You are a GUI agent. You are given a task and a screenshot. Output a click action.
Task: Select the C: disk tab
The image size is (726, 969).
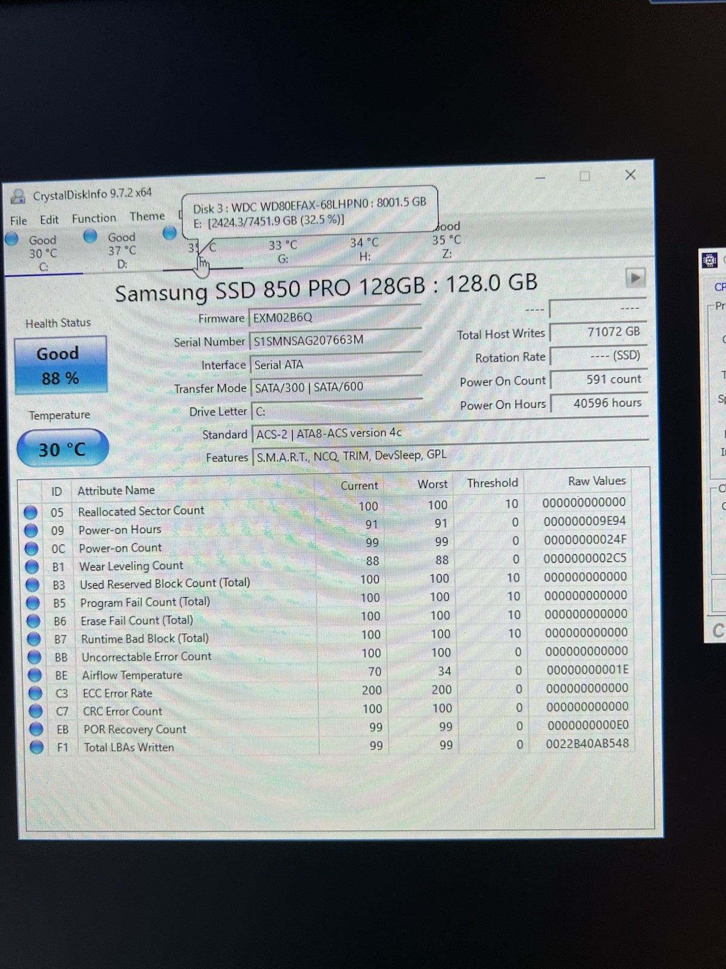pos(43,253)
